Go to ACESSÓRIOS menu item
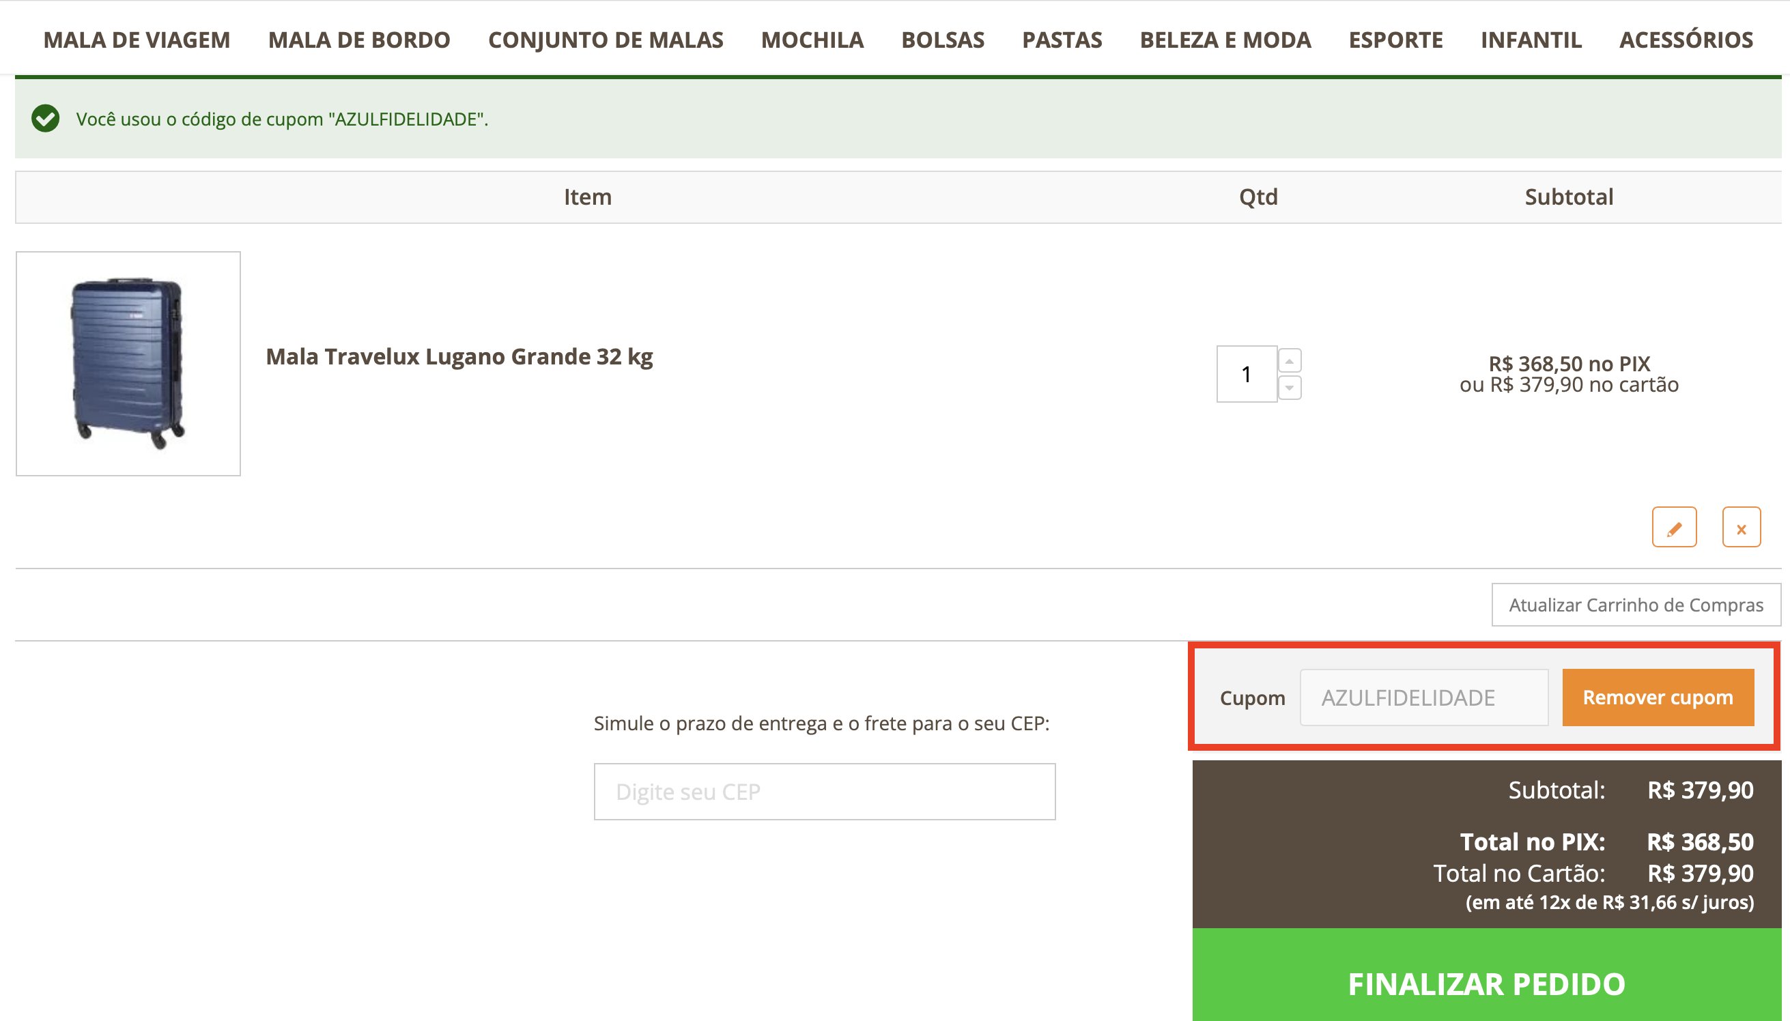1790x1021 pixels. tap(1686, 40)
